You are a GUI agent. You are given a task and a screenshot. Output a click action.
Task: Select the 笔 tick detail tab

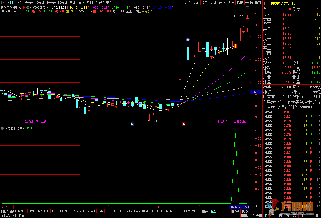266,216
